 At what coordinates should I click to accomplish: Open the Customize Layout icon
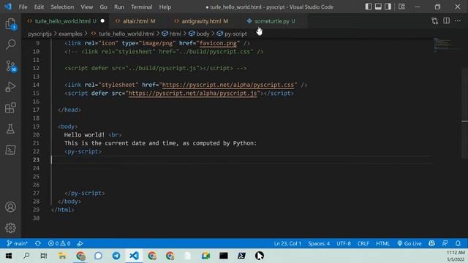coord(401,7)
